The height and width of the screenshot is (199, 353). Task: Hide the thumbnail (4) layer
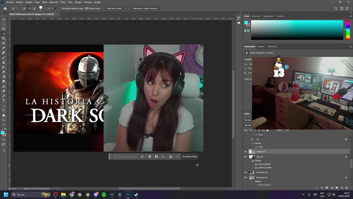point(245,172)
